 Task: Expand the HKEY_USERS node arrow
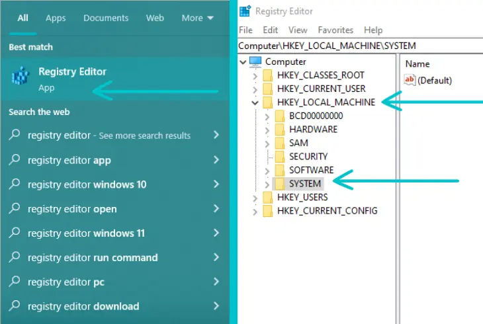tap(255, 198)
